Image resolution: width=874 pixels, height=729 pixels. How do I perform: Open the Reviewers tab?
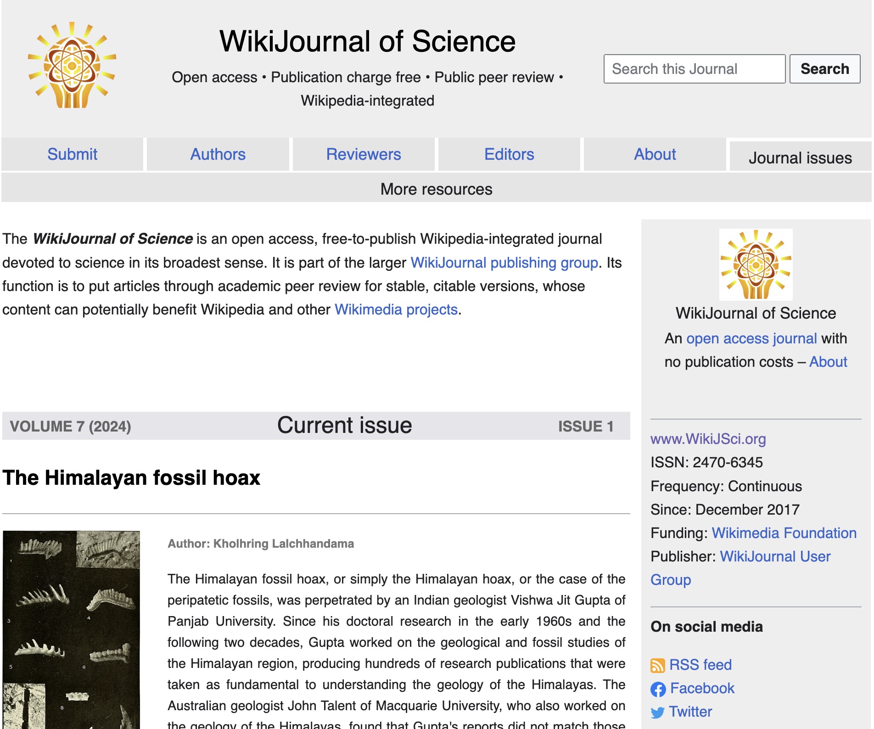click(x=364, y=154)
